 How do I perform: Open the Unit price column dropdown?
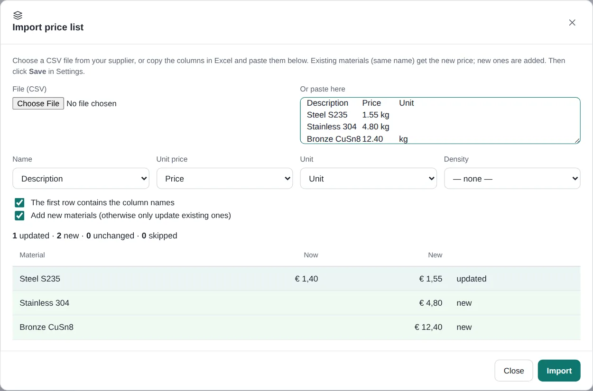pos(224,179)
